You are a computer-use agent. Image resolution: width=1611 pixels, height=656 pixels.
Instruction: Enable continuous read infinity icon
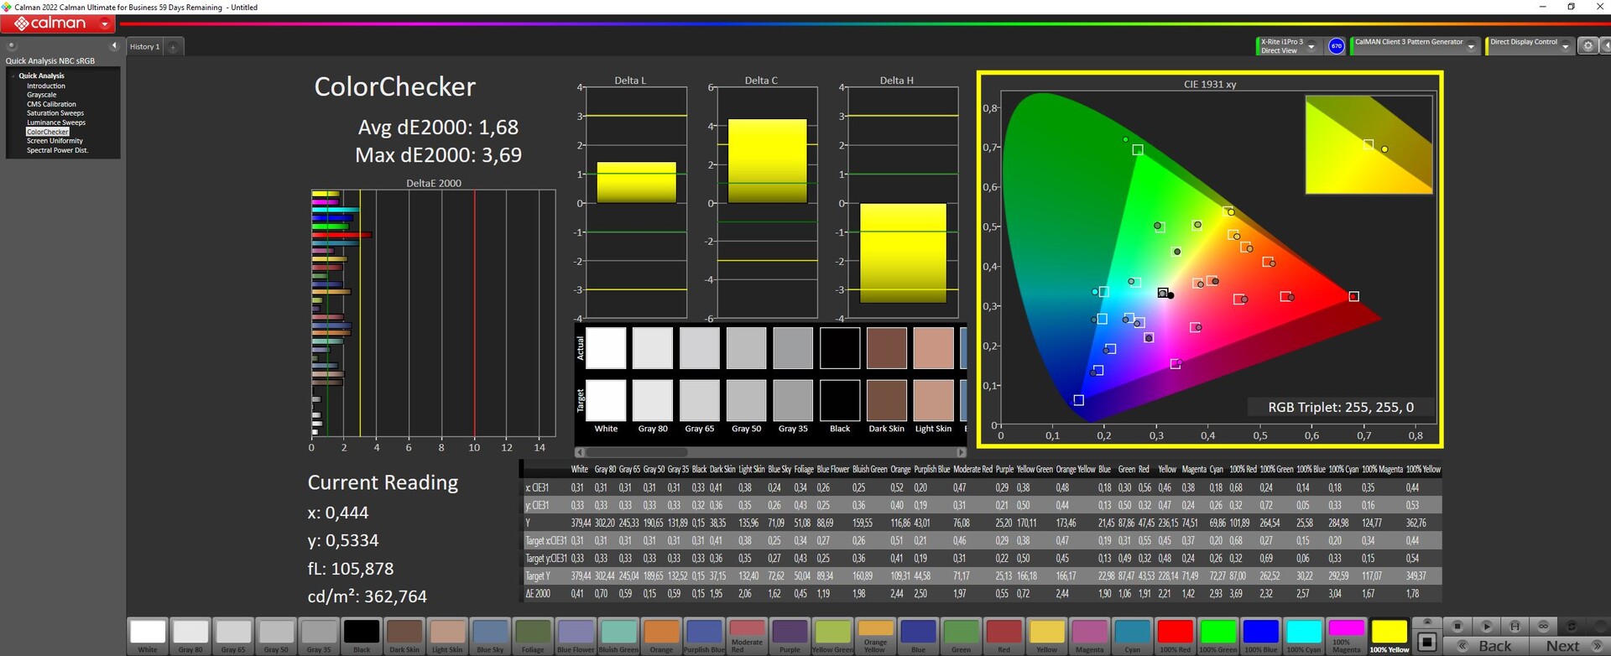[1543, 626]
